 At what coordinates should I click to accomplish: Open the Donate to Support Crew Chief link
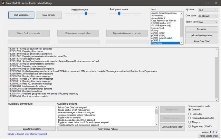[27, 134]
